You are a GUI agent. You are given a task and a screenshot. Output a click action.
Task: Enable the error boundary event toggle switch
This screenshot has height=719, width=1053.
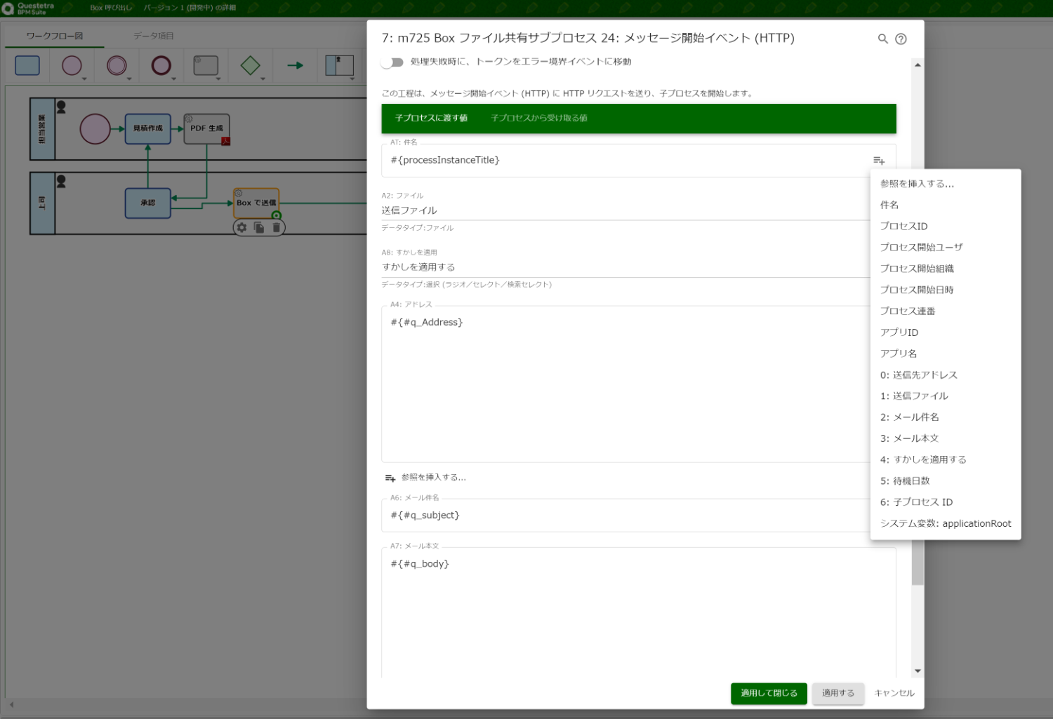coord(392,62)
